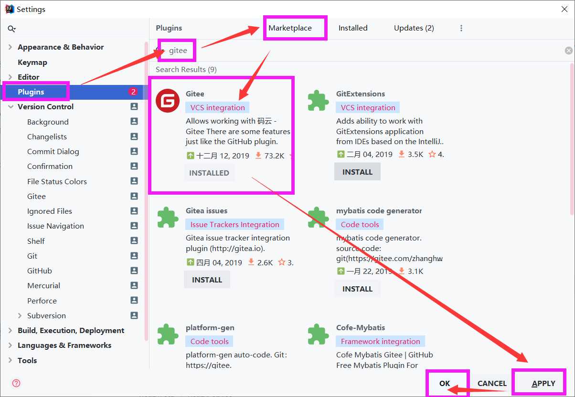Clear the plugin search with X icon

568,51
